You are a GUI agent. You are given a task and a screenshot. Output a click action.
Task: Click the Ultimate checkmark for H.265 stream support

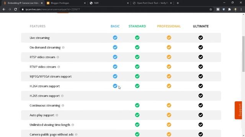click(x=201, y=96)
